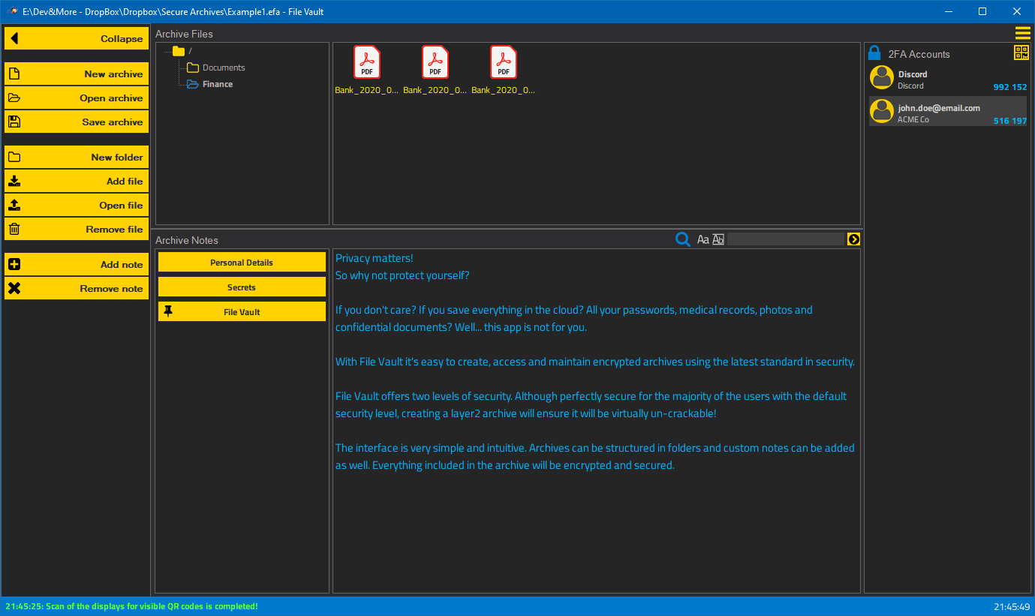Image resolution: width=1035 pixels, height=616 pixels.
Task: Click the Archive Notes panel heading
Action: tap(187, 240)
